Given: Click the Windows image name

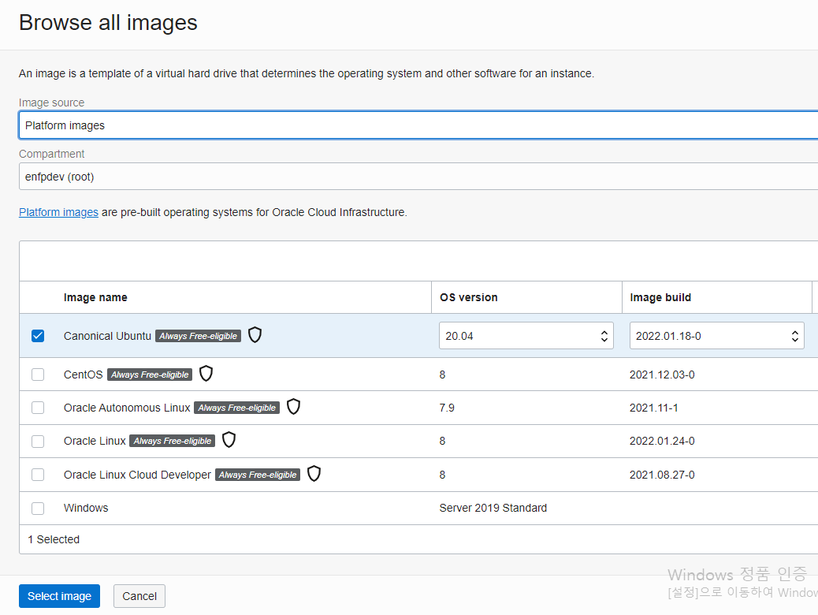Looking at the screenshot, I should pos(86,508).
